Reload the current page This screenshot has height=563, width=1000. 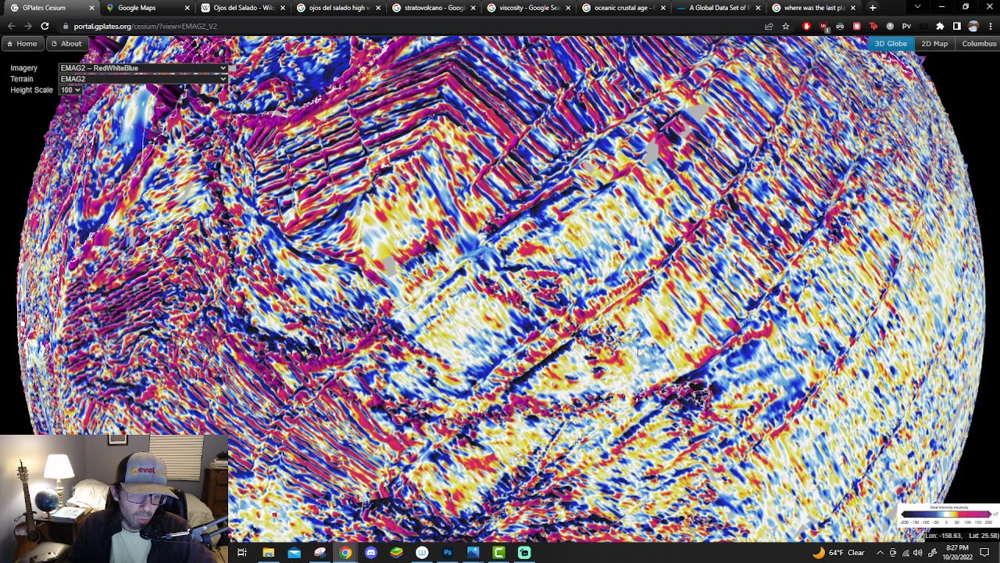point(45,26)
